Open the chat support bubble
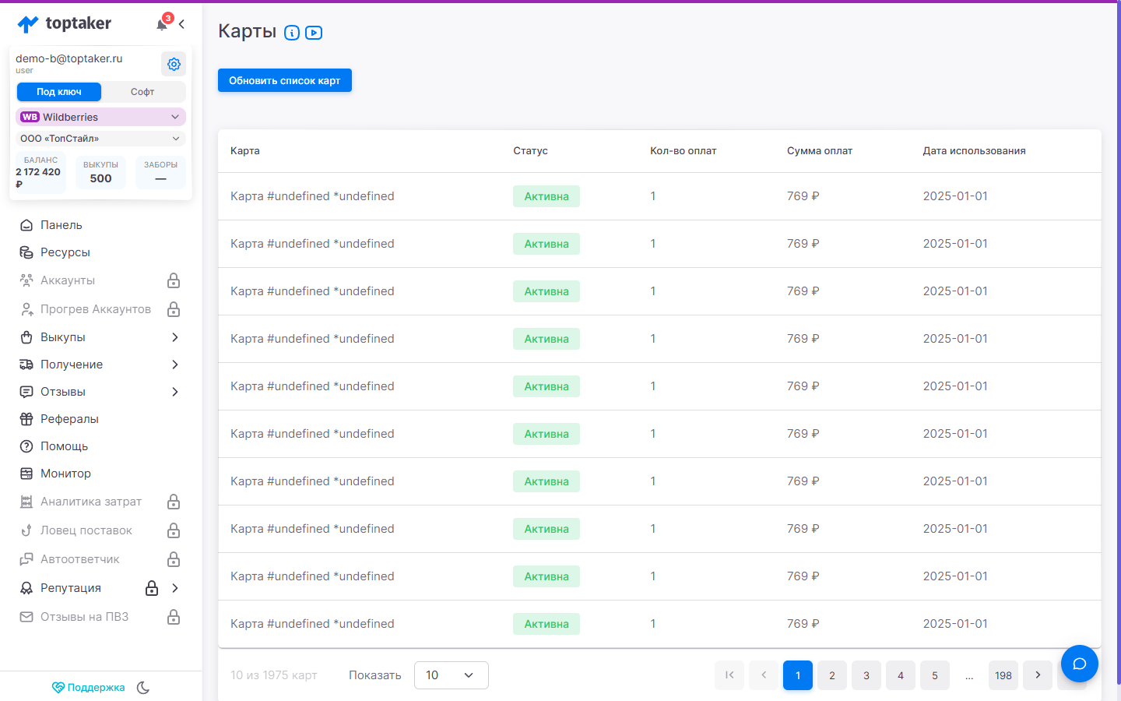 tap(1079, 664)
